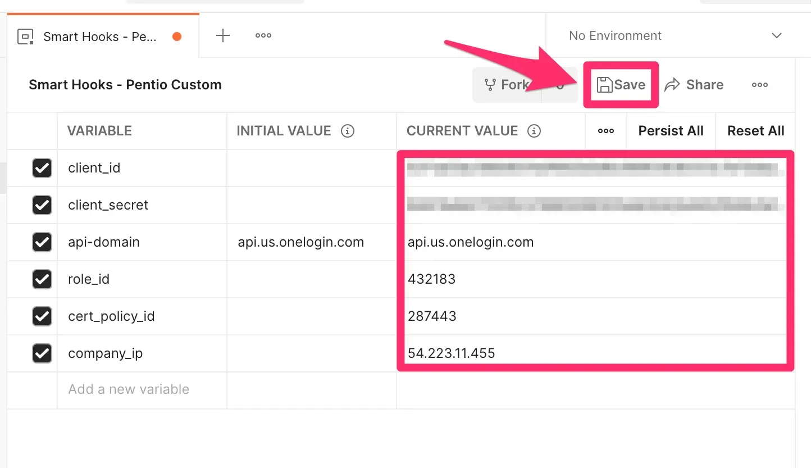Open more actions dots beside Share
The height and width of the screenshot is (468, 811).
click(x=759, y=85)
